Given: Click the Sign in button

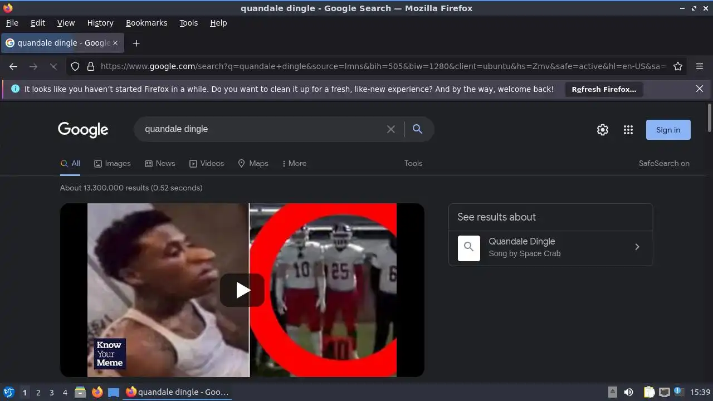Looking at the screenshot, I should [x=668, y=130].
